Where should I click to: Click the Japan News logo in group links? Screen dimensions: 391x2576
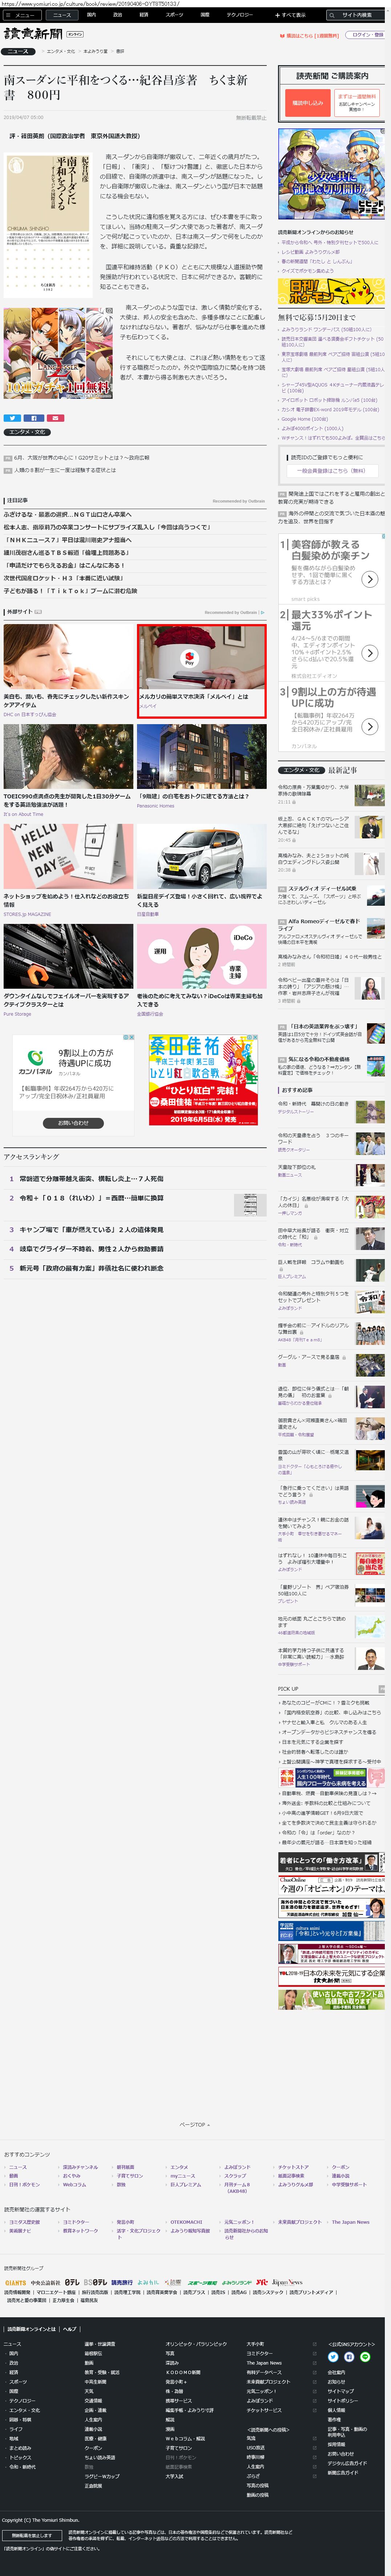(x=287, y=2283)
